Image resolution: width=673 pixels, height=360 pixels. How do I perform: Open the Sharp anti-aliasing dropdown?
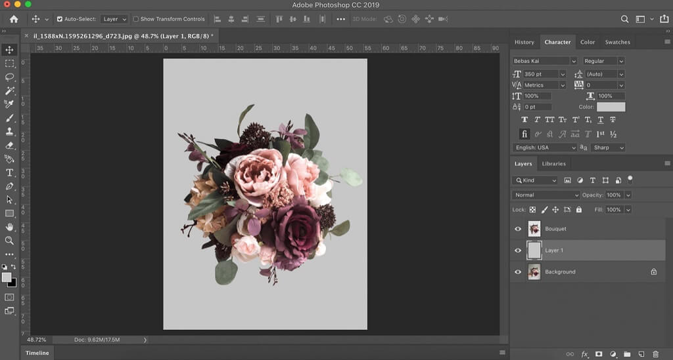(x=607, y=148)
